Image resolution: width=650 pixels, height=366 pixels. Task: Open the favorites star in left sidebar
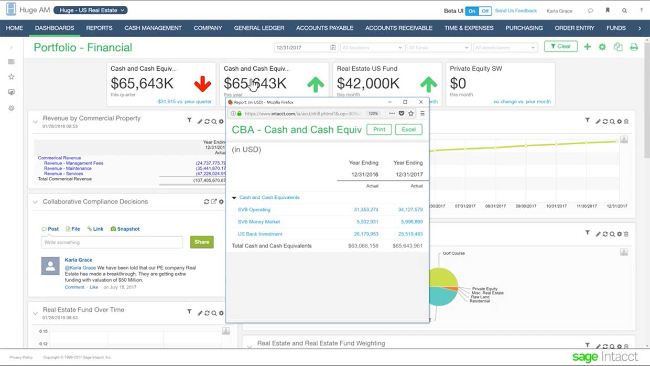pyautogui.click(x=11, y=77)
